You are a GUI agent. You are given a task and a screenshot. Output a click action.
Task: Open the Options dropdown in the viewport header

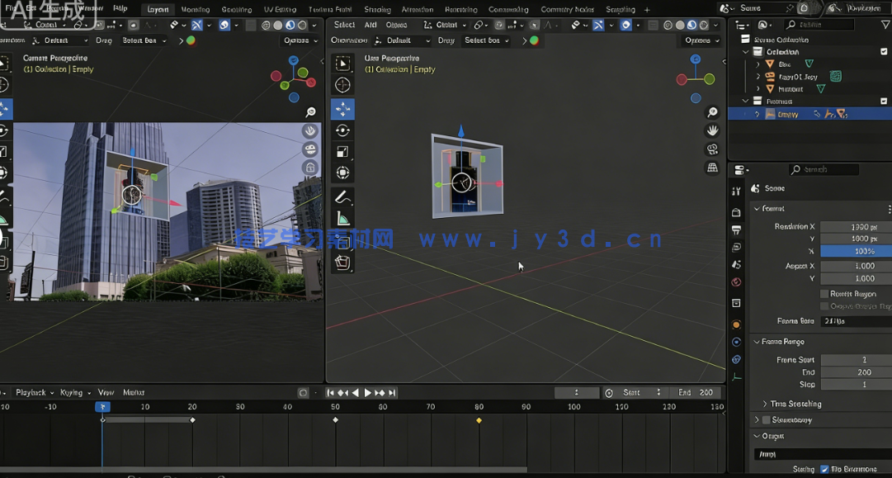point(699,40)
